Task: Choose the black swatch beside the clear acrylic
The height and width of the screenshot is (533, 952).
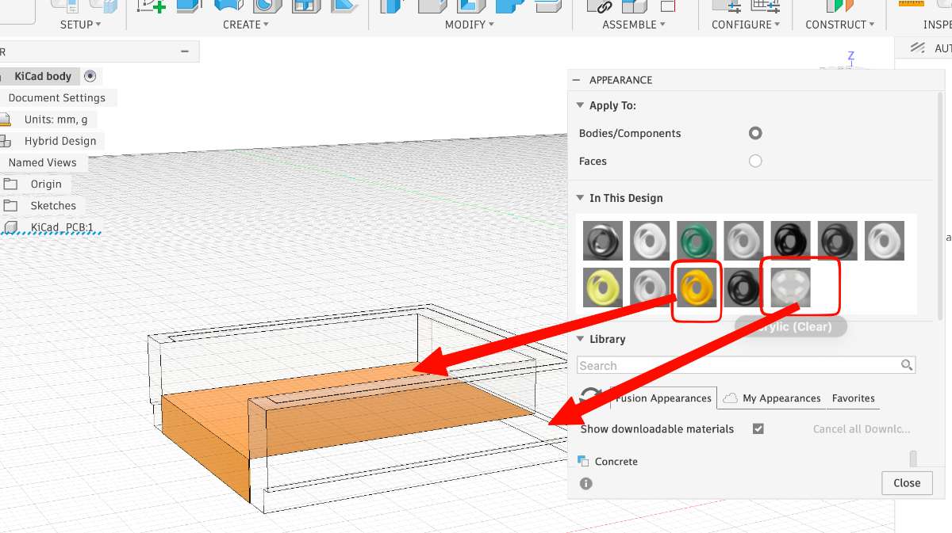Action: click(743, 287)
